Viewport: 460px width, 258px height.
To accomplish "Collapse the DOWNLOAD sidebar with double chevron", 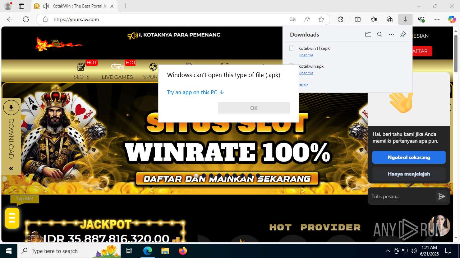I will point(11,168).
